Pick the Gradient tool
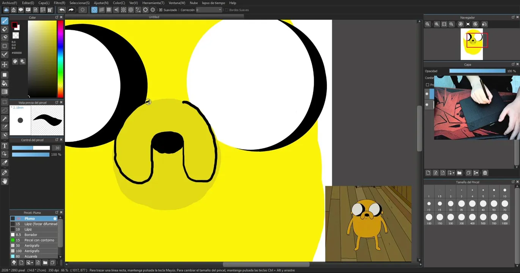The height and width of the screenshot is (273, 520). pos(5,92)
